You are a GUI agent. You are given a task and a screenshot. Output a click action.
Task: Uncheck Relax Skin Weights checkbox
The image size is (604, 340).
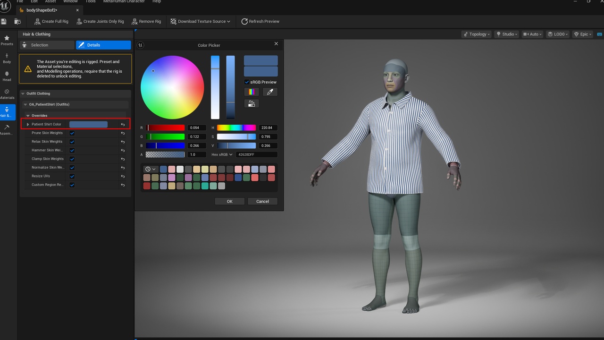[72, 142]
